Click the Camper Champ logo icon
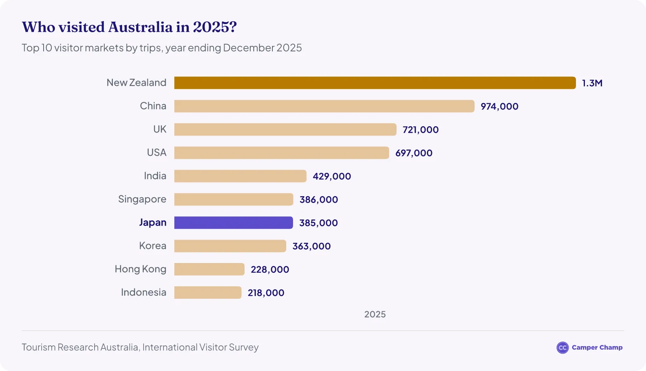 click(563, 348)
